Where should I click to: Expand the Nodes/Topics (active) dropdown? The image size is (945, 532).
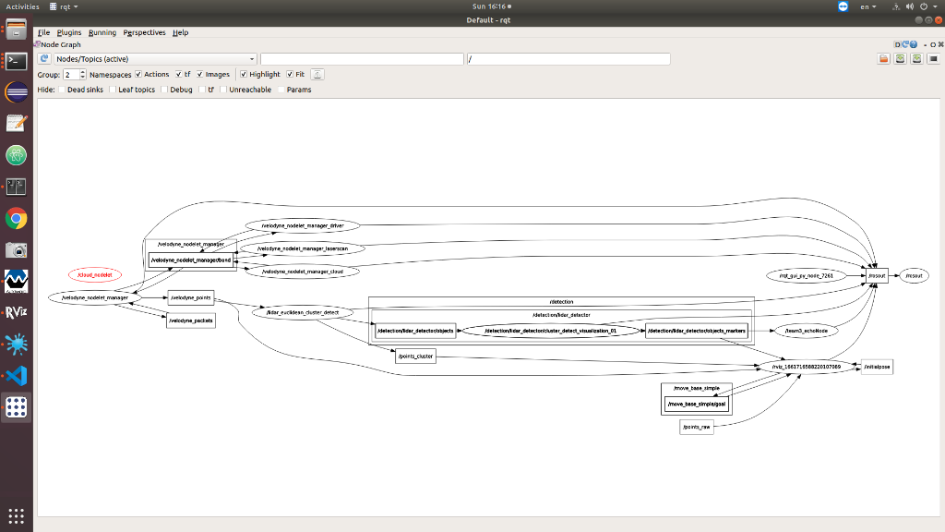click(155, 58)
